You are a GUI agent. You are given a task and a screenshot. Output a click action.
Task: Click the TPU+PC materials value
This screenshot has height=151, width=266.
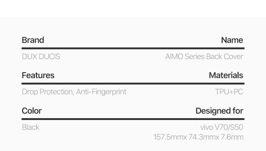tap(229, 92)
